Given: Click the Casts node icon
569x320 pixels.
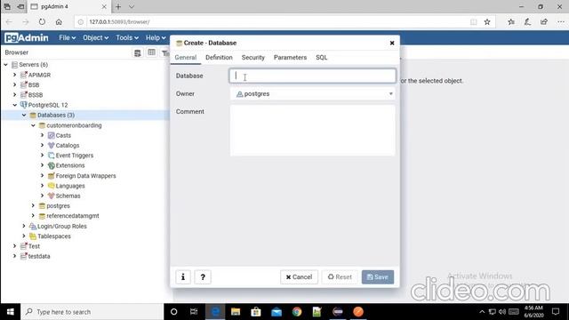Looking at the screenshot, I should click(52, 135).
